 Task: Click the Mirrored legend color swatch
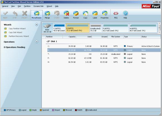point(64,110)
